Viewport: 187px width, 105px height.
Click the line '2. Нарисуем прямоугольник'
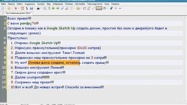[56, 48]
